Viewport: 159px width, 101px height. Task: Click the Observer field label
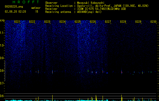tap(51, 3)
